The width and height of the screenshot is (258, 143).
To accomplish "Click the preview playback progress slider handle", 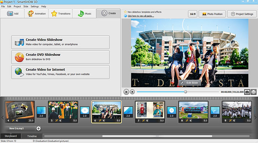I will pos(185,92).
